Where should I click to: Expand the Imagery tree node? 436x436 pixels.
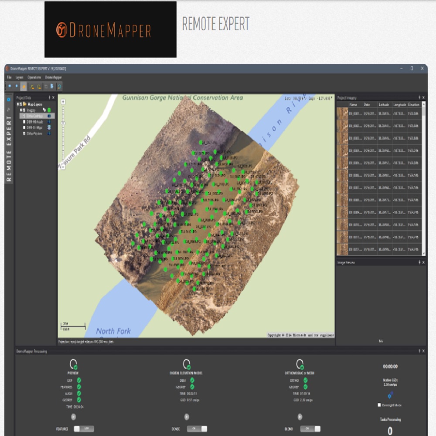pos(21,110)
